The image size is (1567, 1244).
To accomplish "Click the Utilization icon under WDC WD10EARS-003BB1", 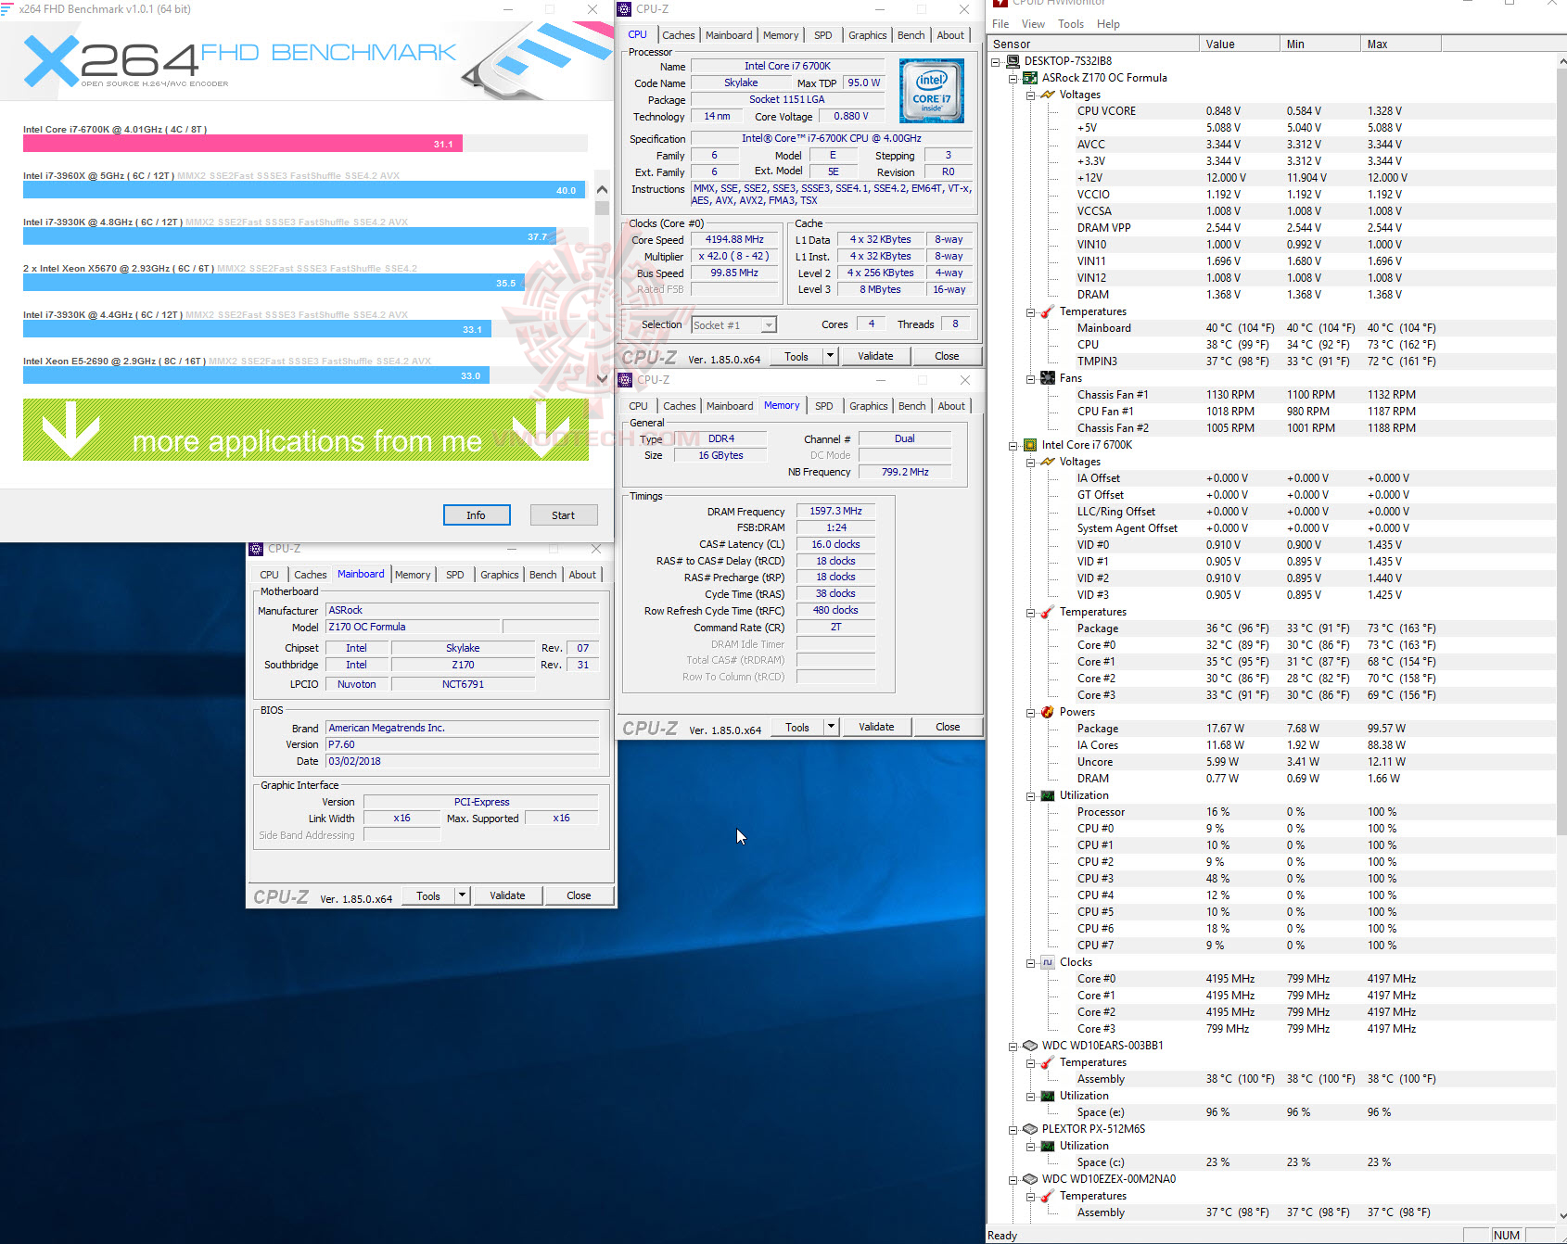I will pyautogui.click(x=1048, y=1096).
